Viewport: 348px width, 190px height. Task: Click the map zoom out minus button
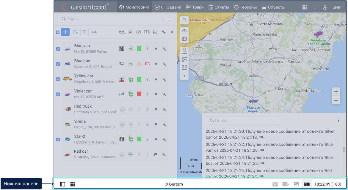[336, 100]
